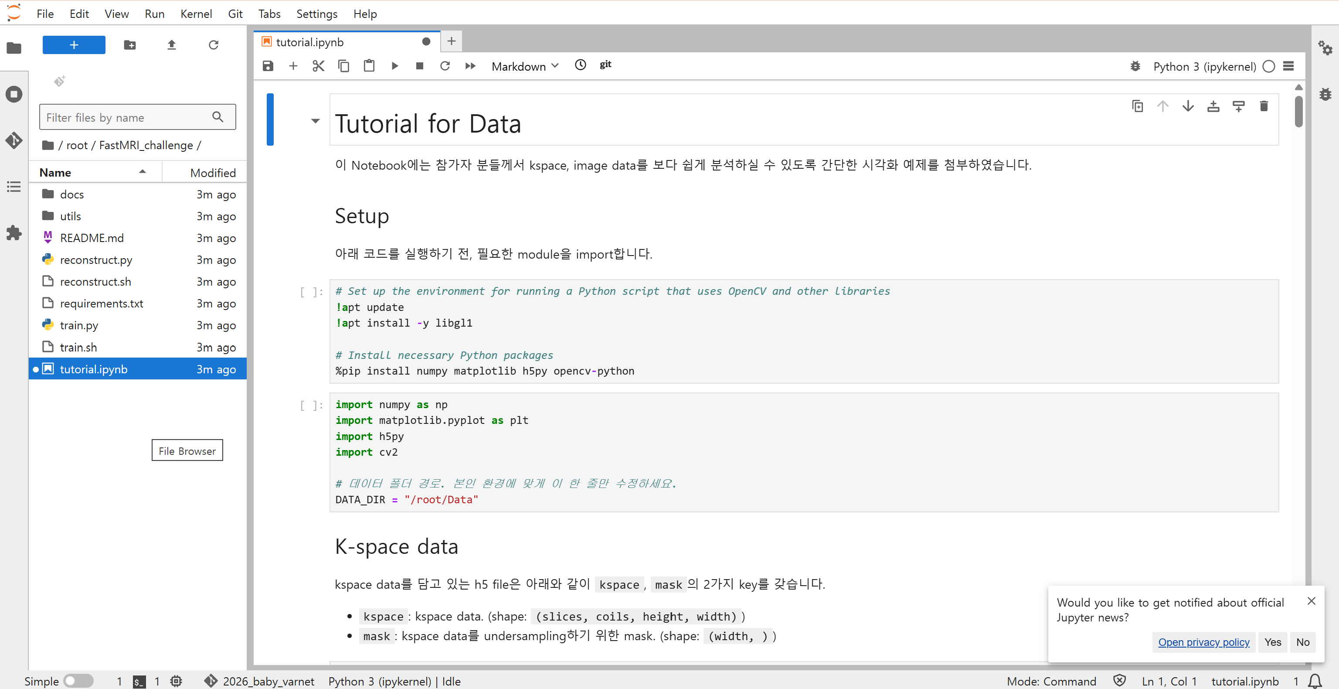Restart kernel and run all cells
The image size is (1339, 689).
470,66
